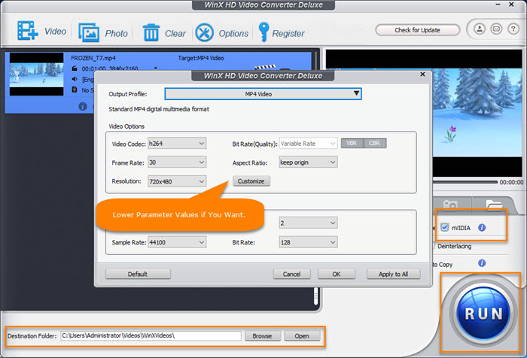The image size is (527, 358).
Task: Click the 'Target:MP4 Video' text
Action: coord(201,58)
